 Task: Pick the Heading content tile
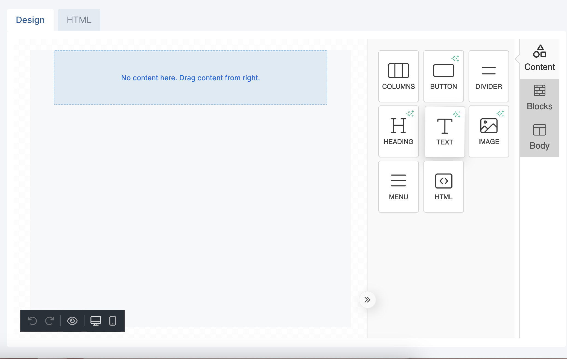coord(398,131)
